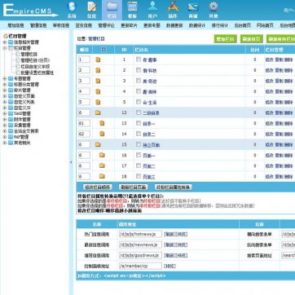The height and width of the screenshot is (295, 295).
Task: Select 批量设置栏目属性 in the tree
Action: coord(37,73)
